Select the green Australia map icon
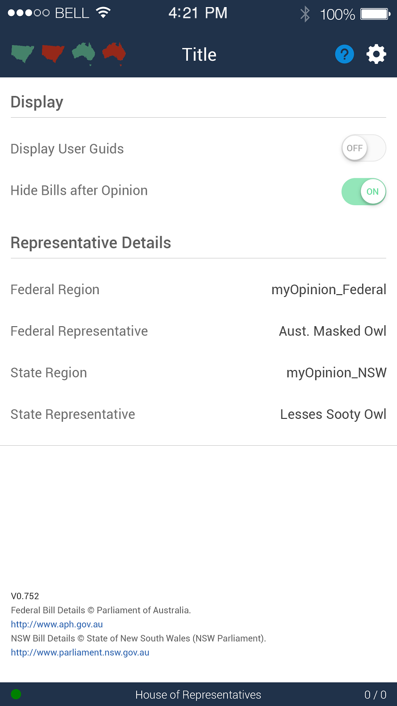Viewport: 397px width, 706px height. pos(84,53)
